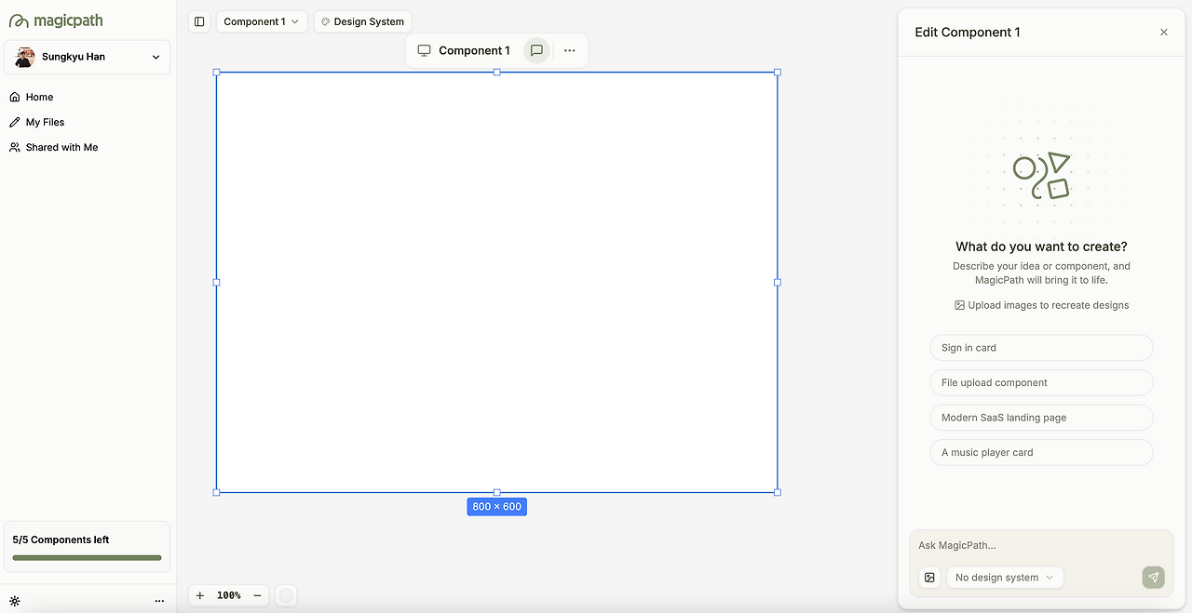Click the desktop monitor icon beside Component 1
Screen dimensions: 1192x613
(x=424, y=50)
